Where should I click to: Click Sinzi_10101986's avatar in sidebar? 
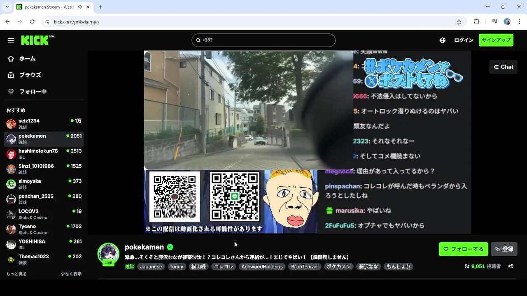(11, 169)
